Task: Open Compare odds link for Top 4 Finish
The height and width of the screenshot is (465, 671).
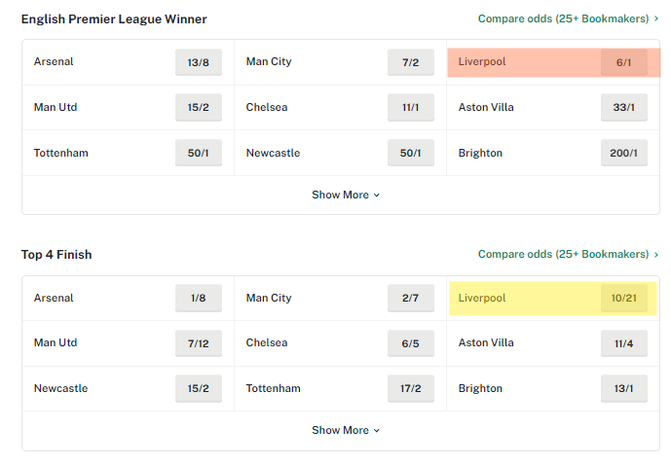Action: [x=568, y=254]
